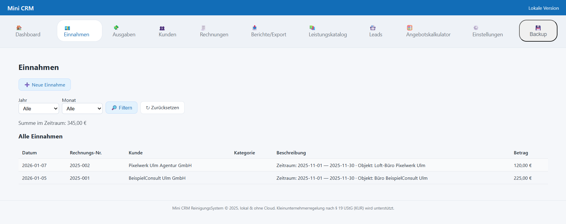The width and height of the screenshot is (566, 224).
Task: Open the Monat dropdown
Action: pyautogui.click(x=82, y=109)
